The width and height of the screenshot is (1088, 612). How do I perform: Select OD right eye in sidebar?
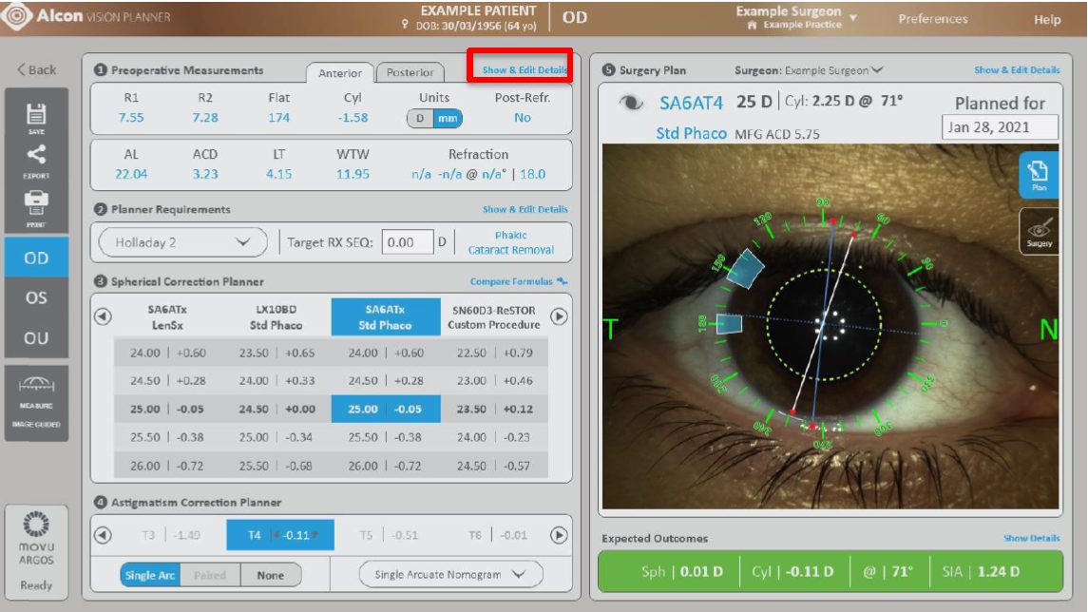[36, 258]
